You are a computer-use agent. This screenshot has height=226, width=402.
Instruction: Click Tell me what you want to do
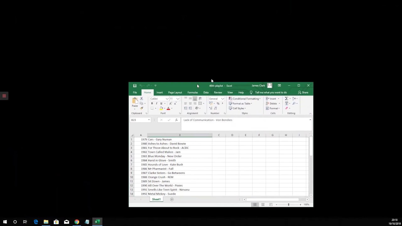click(x=271, y=92)
